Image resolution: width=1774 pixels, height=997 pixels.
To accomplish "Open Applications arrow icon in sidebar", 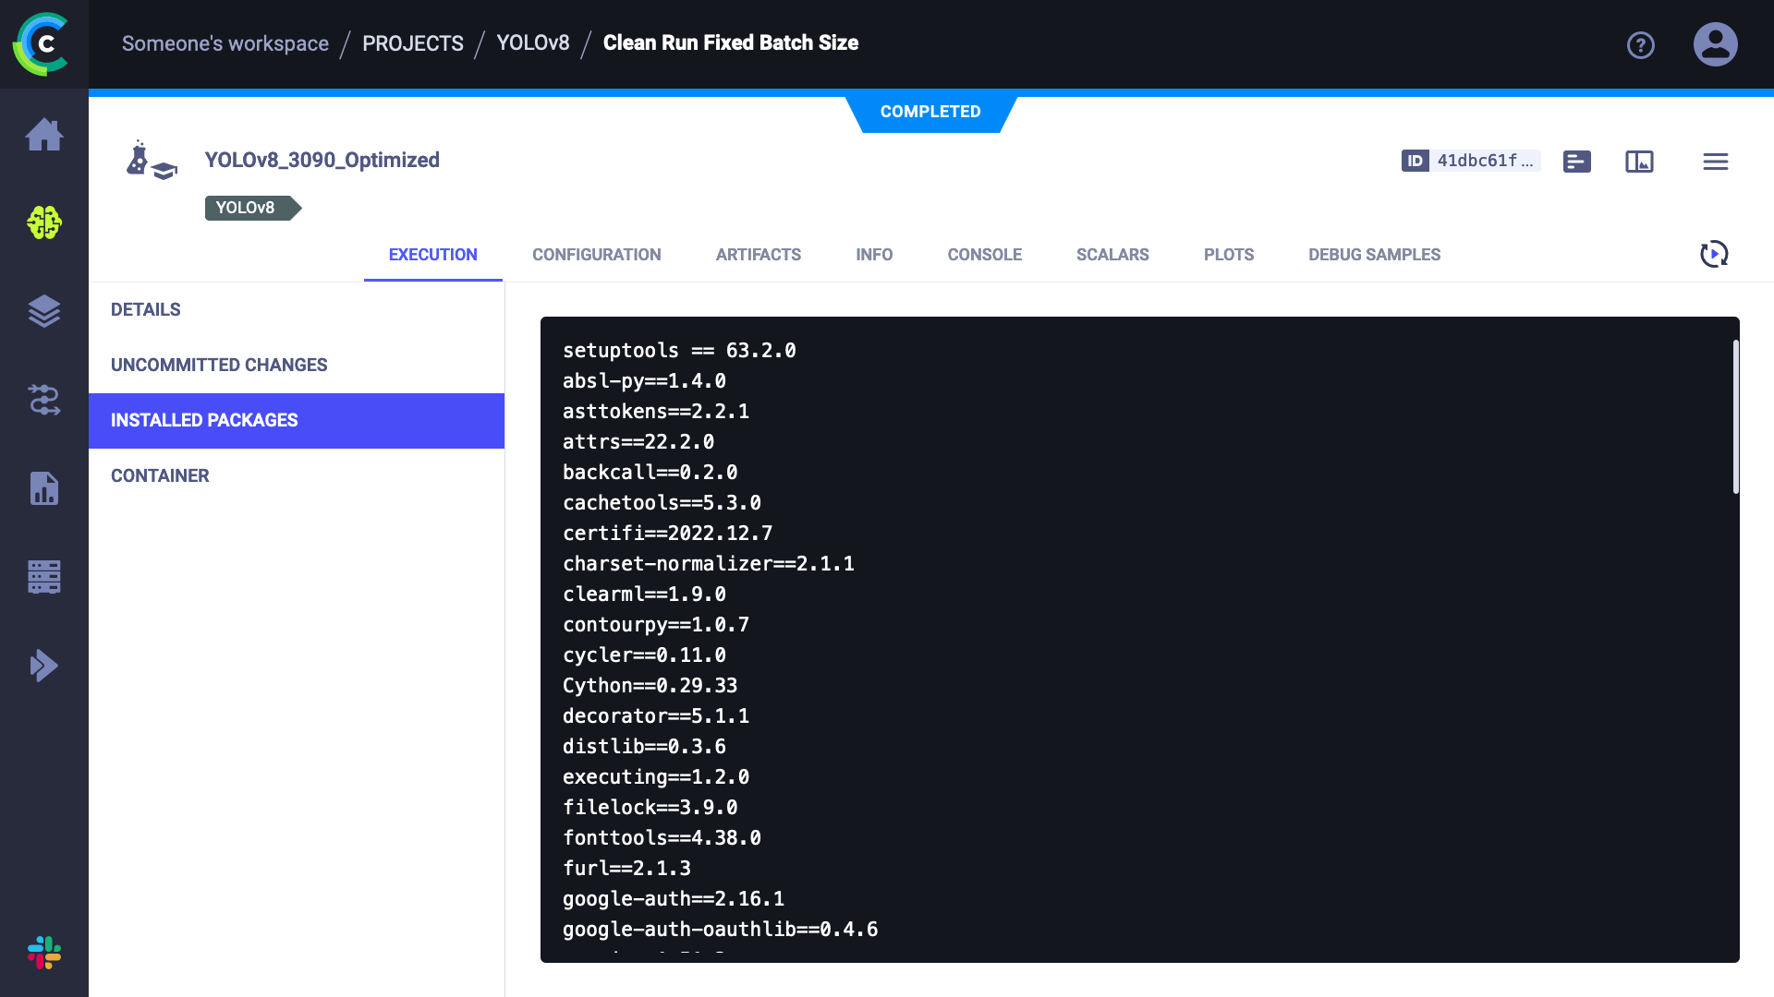I will [44, 666].
